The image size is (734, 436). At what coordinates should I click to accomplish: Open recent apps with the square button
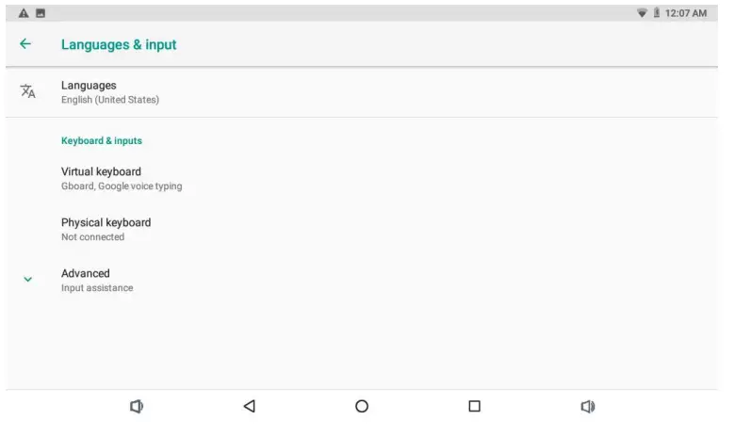[x=474, y=406]
